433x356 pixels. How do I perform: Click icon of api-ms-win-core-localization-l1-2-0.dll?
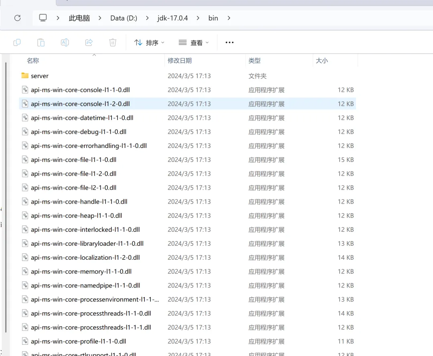[x=25, y=257]
